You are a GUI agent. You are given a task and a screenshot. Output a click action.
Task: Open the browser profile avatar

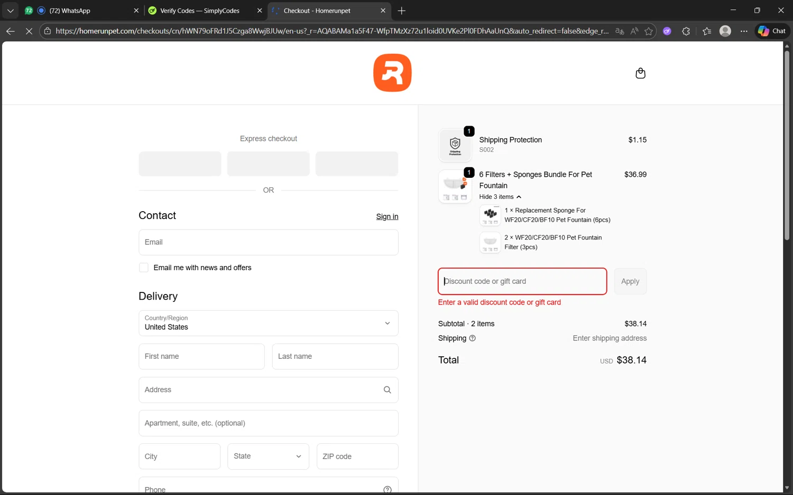(x=725, y=31)
